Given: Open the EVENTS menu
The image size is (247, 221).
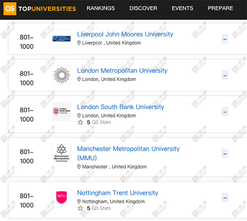Looking at the screenshot, I should [182, 8].
